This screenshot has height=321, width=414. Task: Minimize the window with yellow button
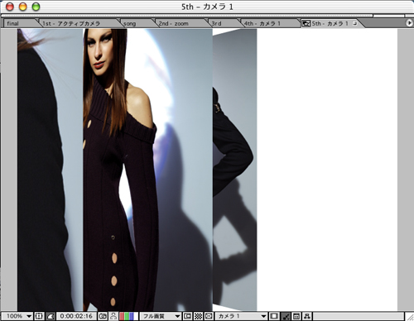coord(23,7)
